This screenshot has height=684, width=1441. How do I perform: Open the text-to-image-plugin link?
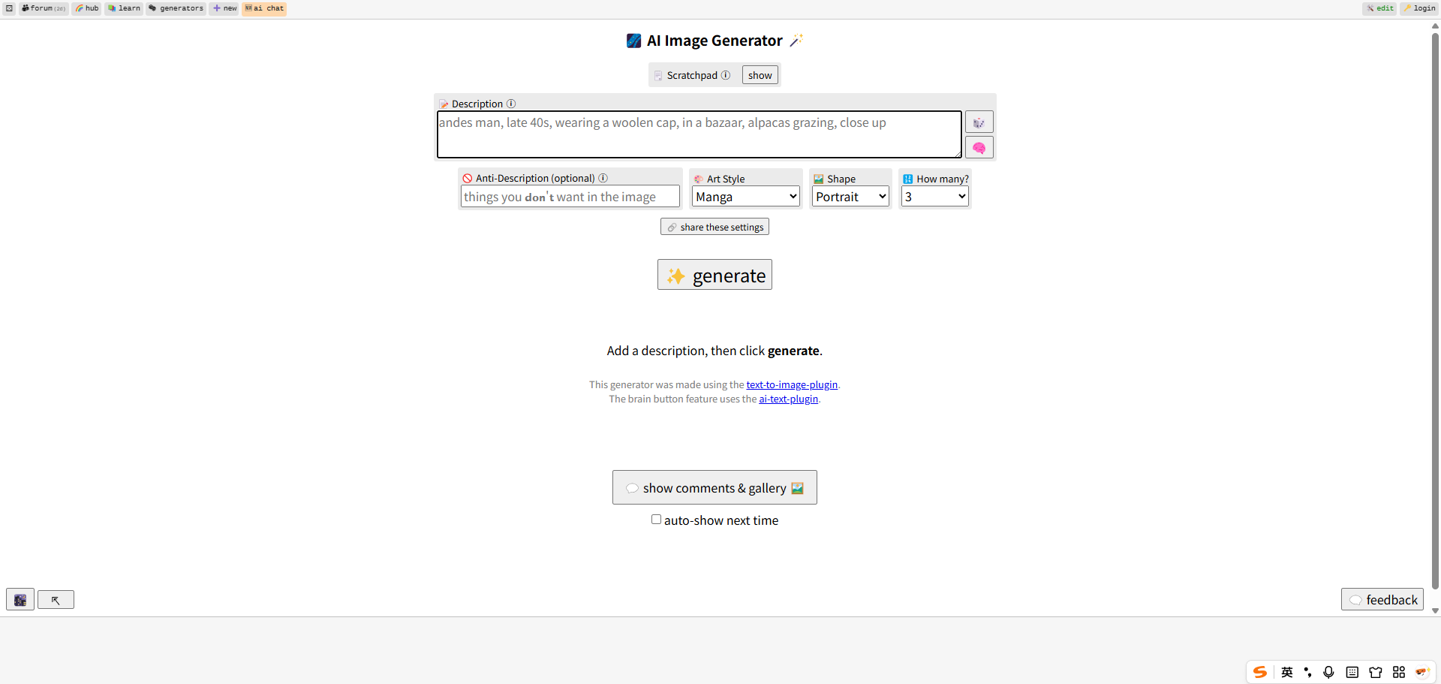[792, 384]
